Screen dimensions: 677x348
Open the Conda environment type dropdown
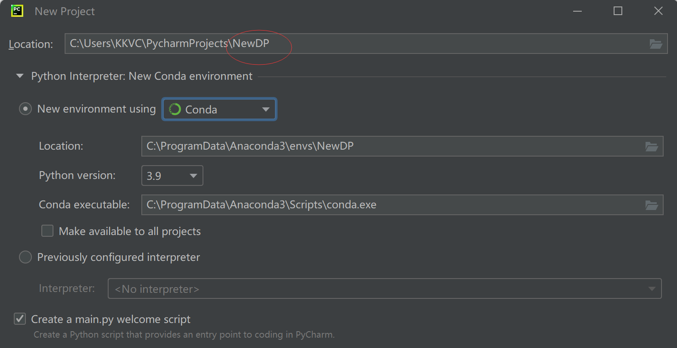(219, 110)
